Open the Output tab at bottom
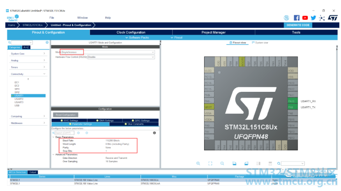Screen dimensions: 341x191 [x=33, y=172]
